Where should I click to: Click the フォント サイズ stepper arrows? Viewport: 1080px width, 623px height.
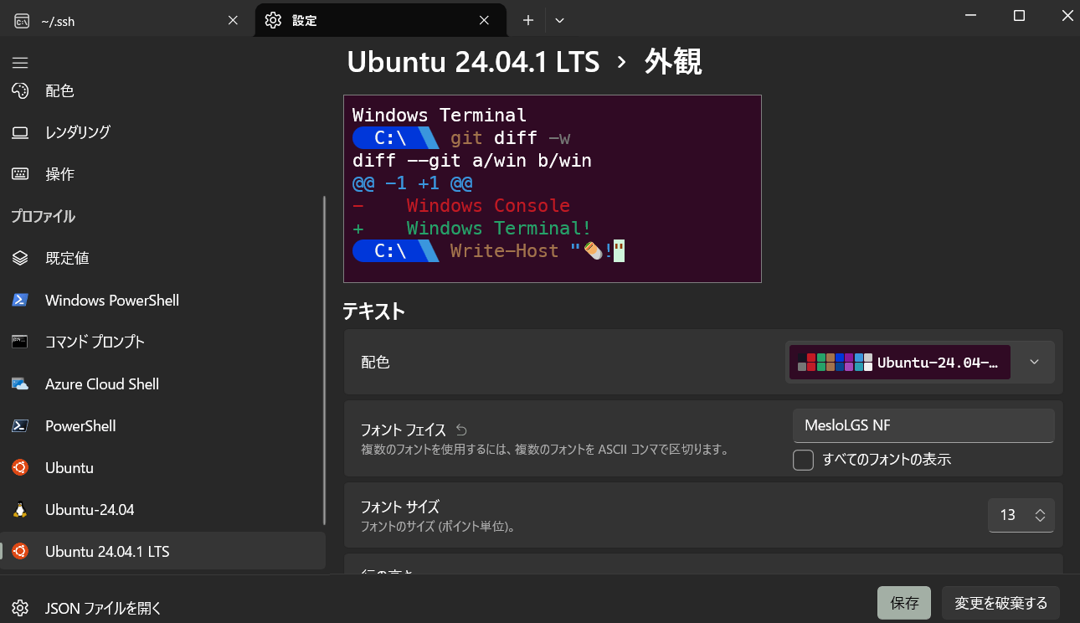click(x=1040, y=515)
